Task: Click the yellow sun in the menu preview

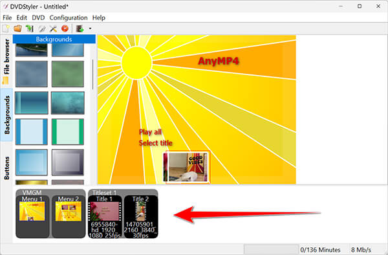Action: pyautogui.click(x=136, y=62)
